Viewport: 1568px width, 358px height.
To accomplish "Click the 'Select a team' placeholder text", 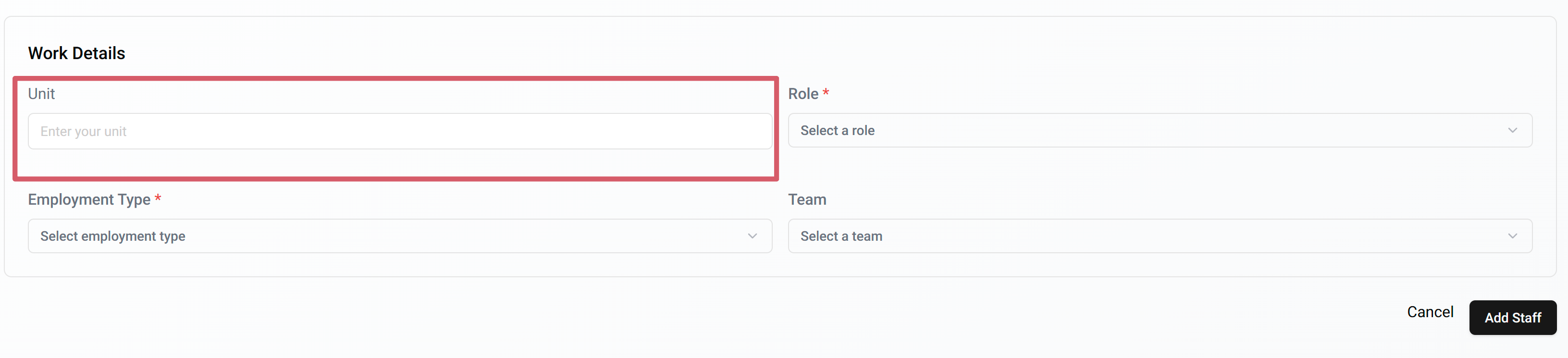I will coord(841,236).
